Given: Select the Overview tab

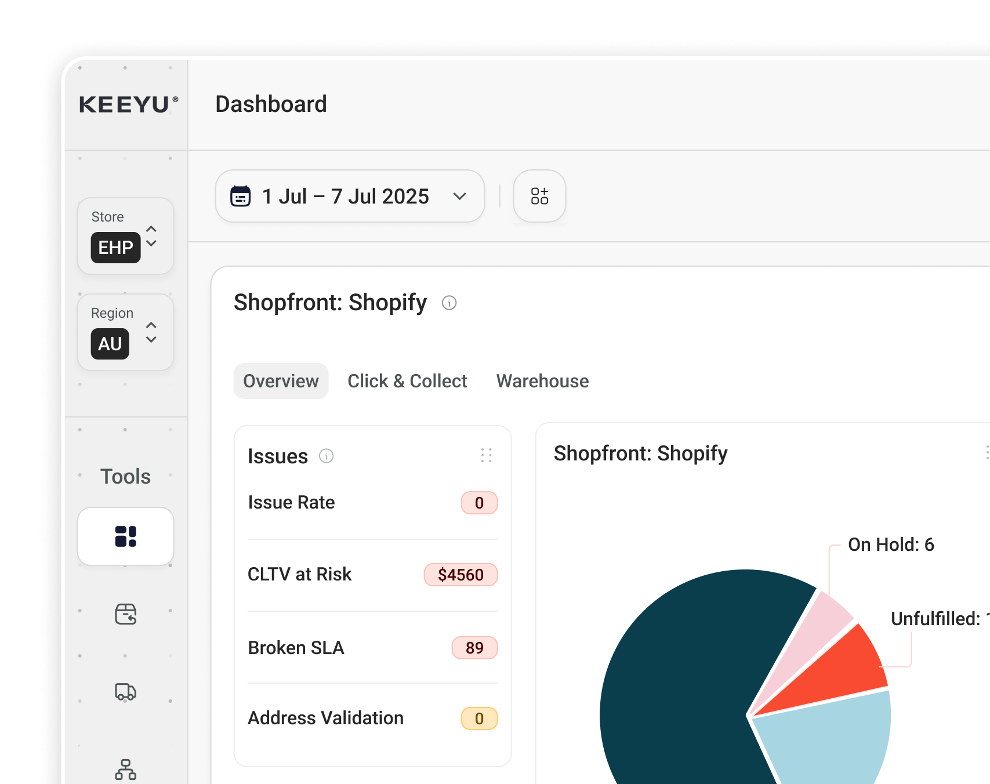Looking at the screenshot, I should click(281, 381).
